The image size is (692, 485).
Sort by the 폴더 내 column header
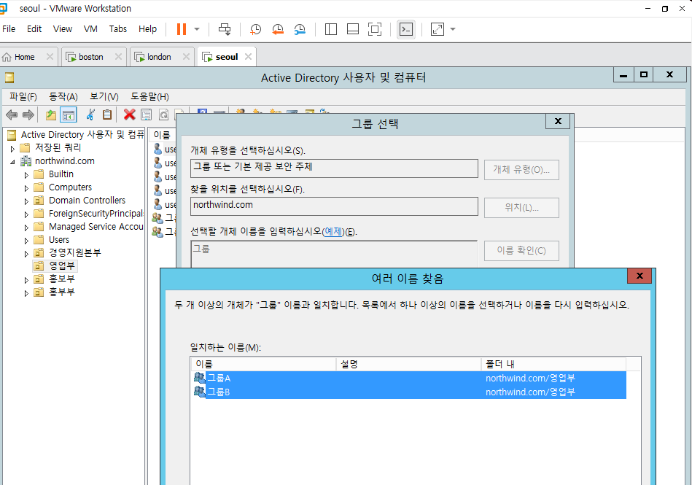(x=553, y=364)
